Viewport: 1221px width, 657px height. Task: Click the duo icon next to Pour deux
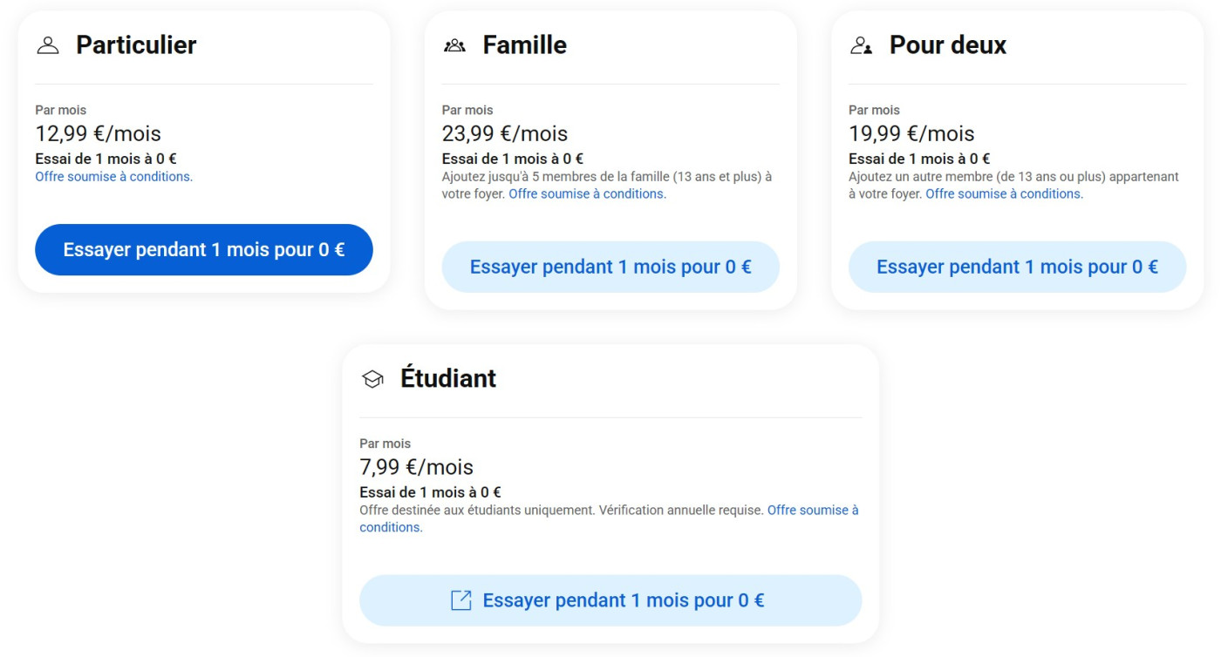862,44
